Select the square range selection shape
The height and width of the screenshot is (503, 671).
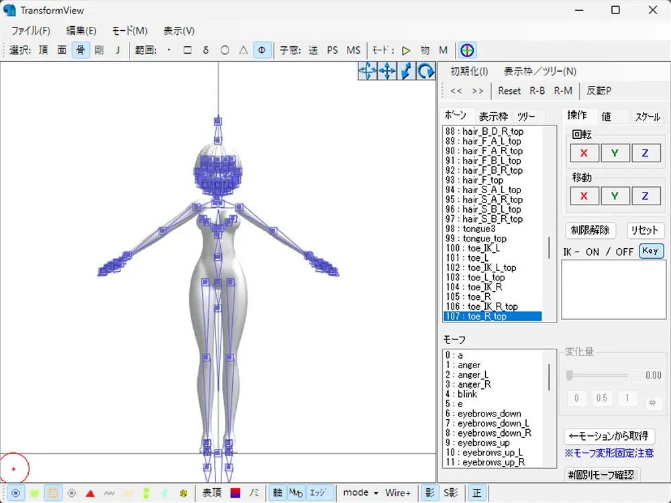[187, 50]
